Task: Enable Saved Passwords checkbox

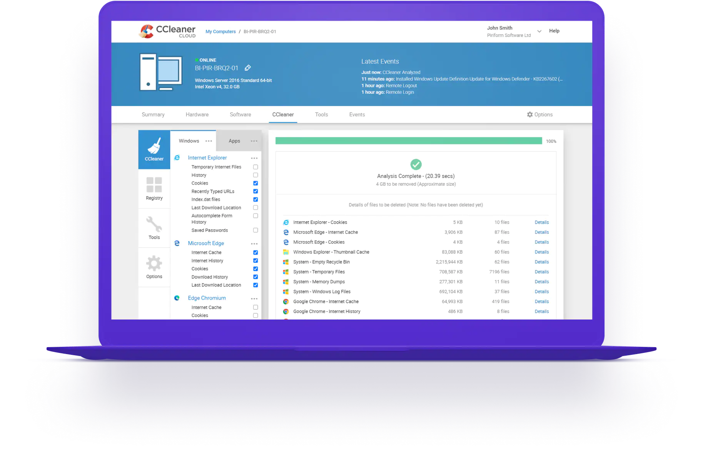Action: [x=255, y=230]
